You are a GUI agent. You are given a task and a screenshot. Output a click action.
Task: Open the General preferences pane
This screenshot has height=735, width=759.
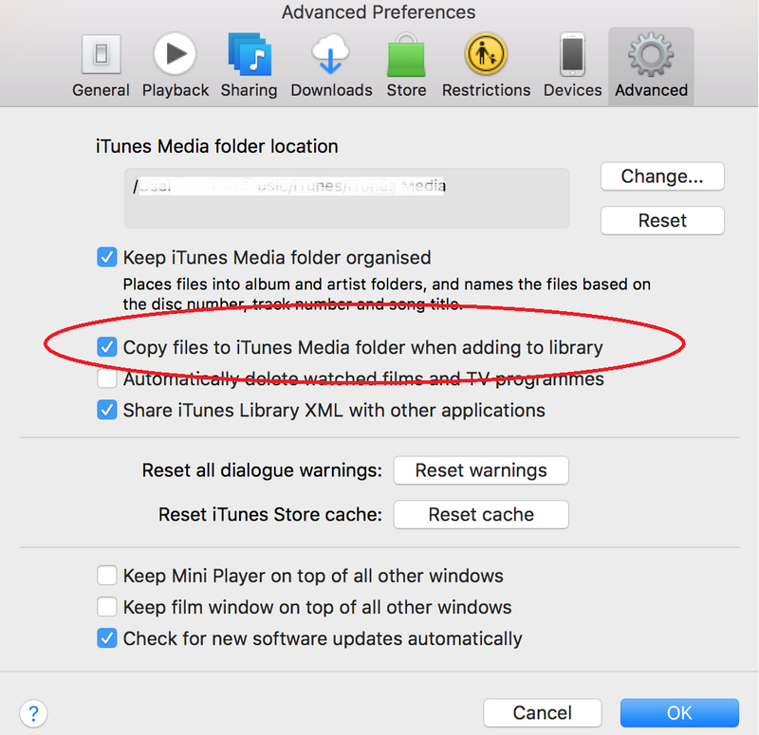[x=101, y=65]
